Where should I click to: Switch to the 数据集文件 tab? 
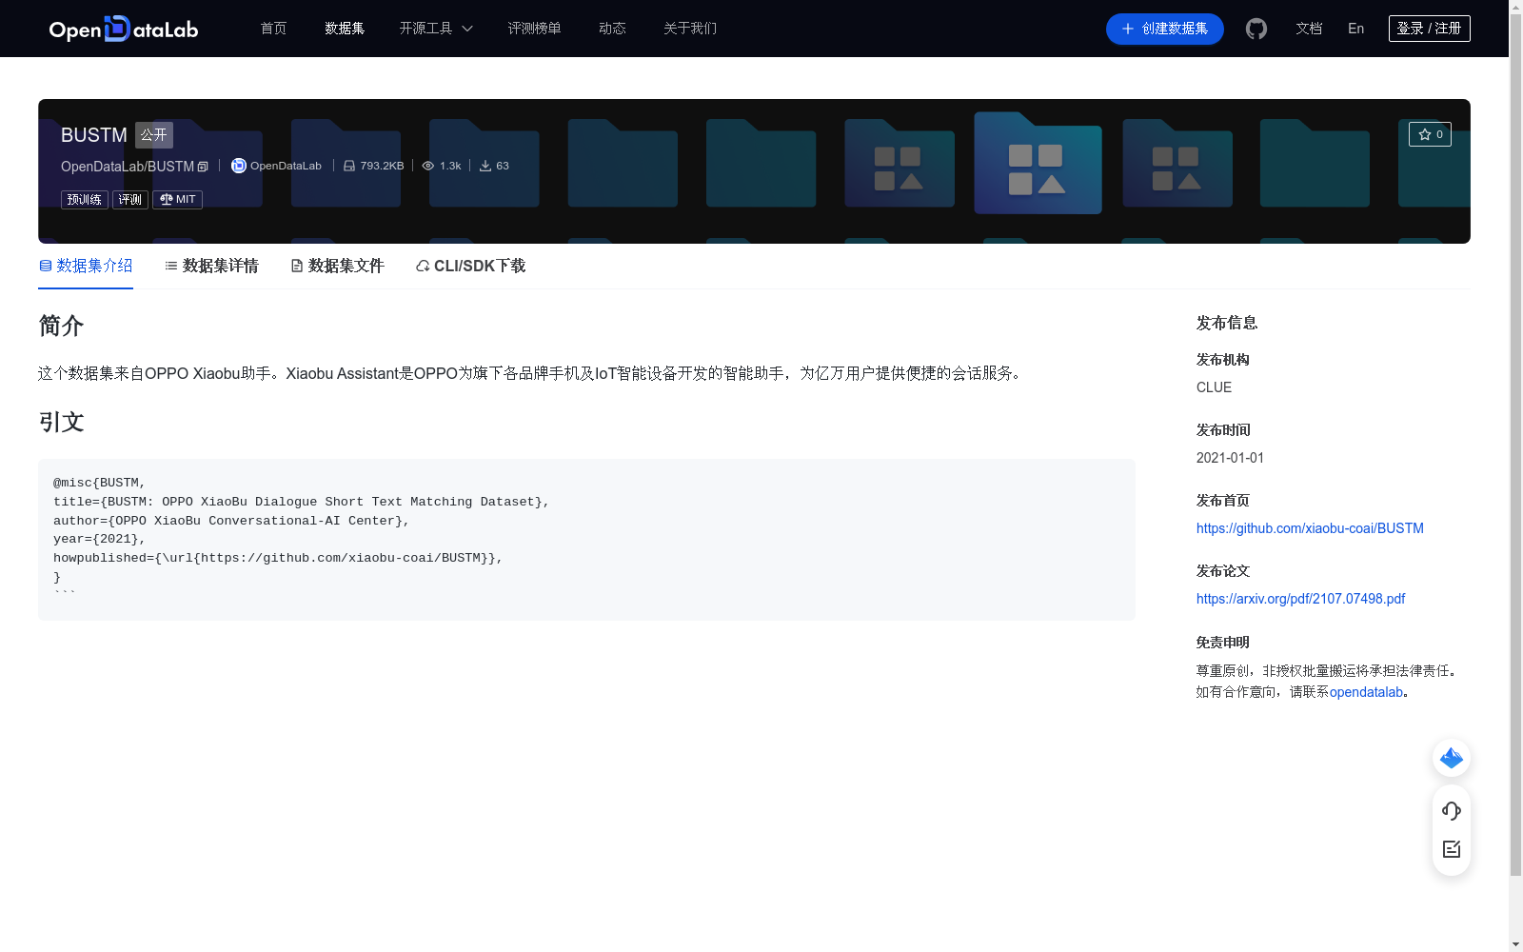(337, 266)
